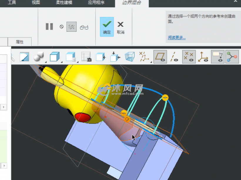Open the view manager icon
The height and width of the screenshot is (180, 241).
point(71,57)
